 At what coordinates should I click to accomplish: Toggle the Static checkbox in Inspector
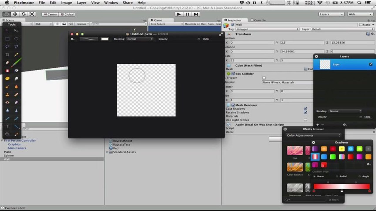pyautogui.click(x=361, y=25)
